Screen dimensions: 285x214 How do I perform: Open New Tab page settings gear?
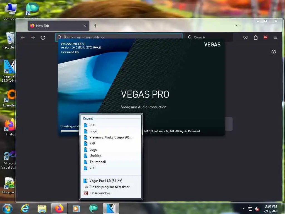click(x=274, y=52)
